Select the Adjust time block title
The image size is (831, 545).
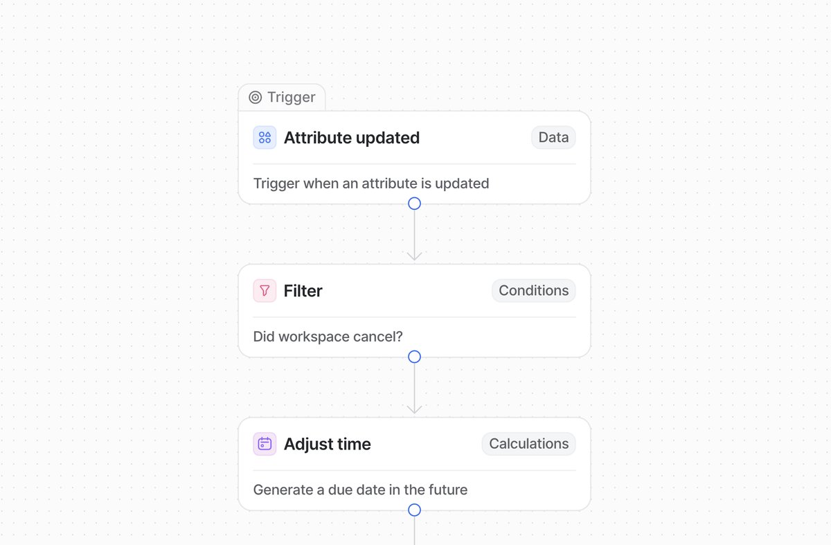click(x=327, y=444)
